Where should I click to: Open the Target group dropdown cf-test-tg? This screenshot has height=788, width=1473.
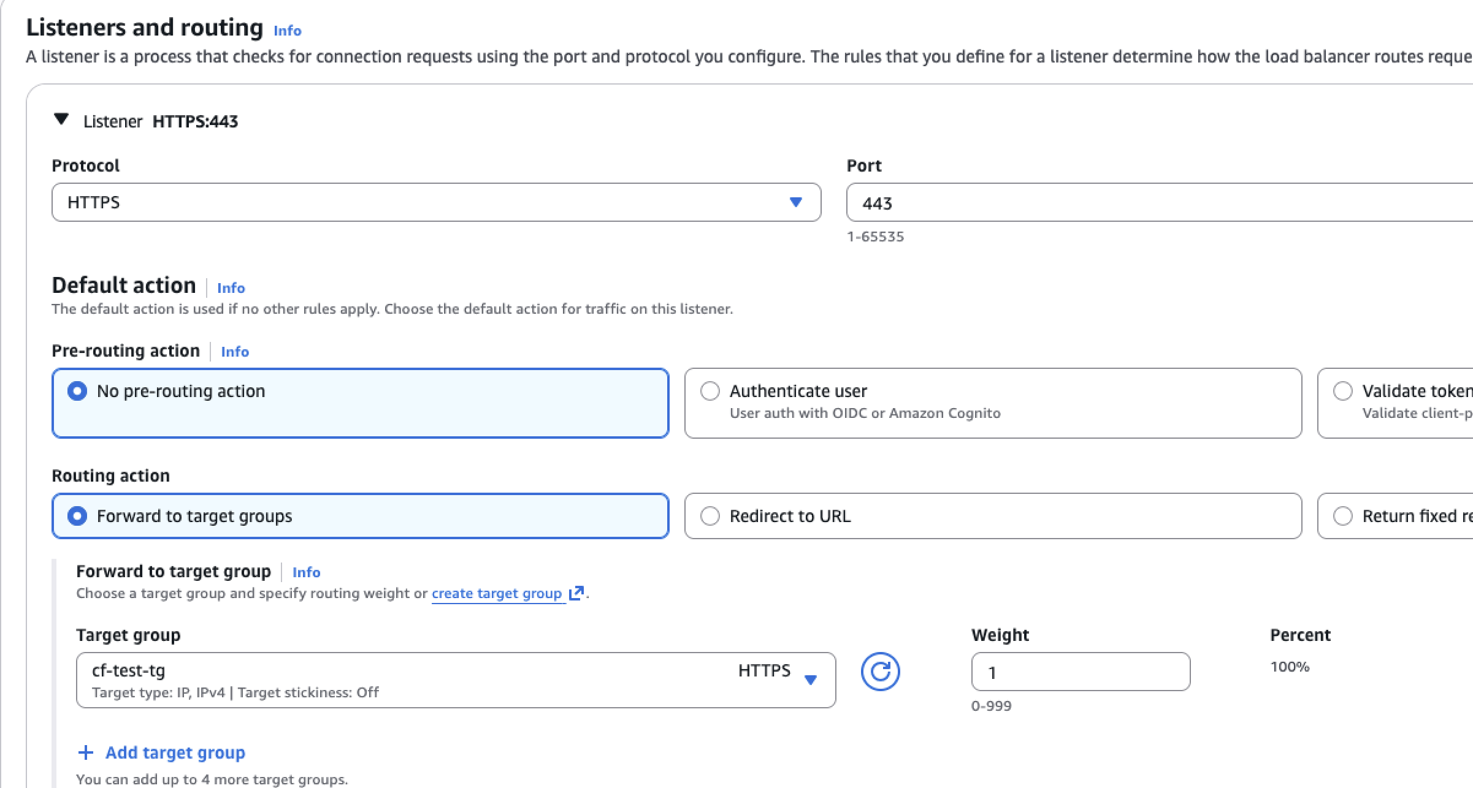click(456, 680)
